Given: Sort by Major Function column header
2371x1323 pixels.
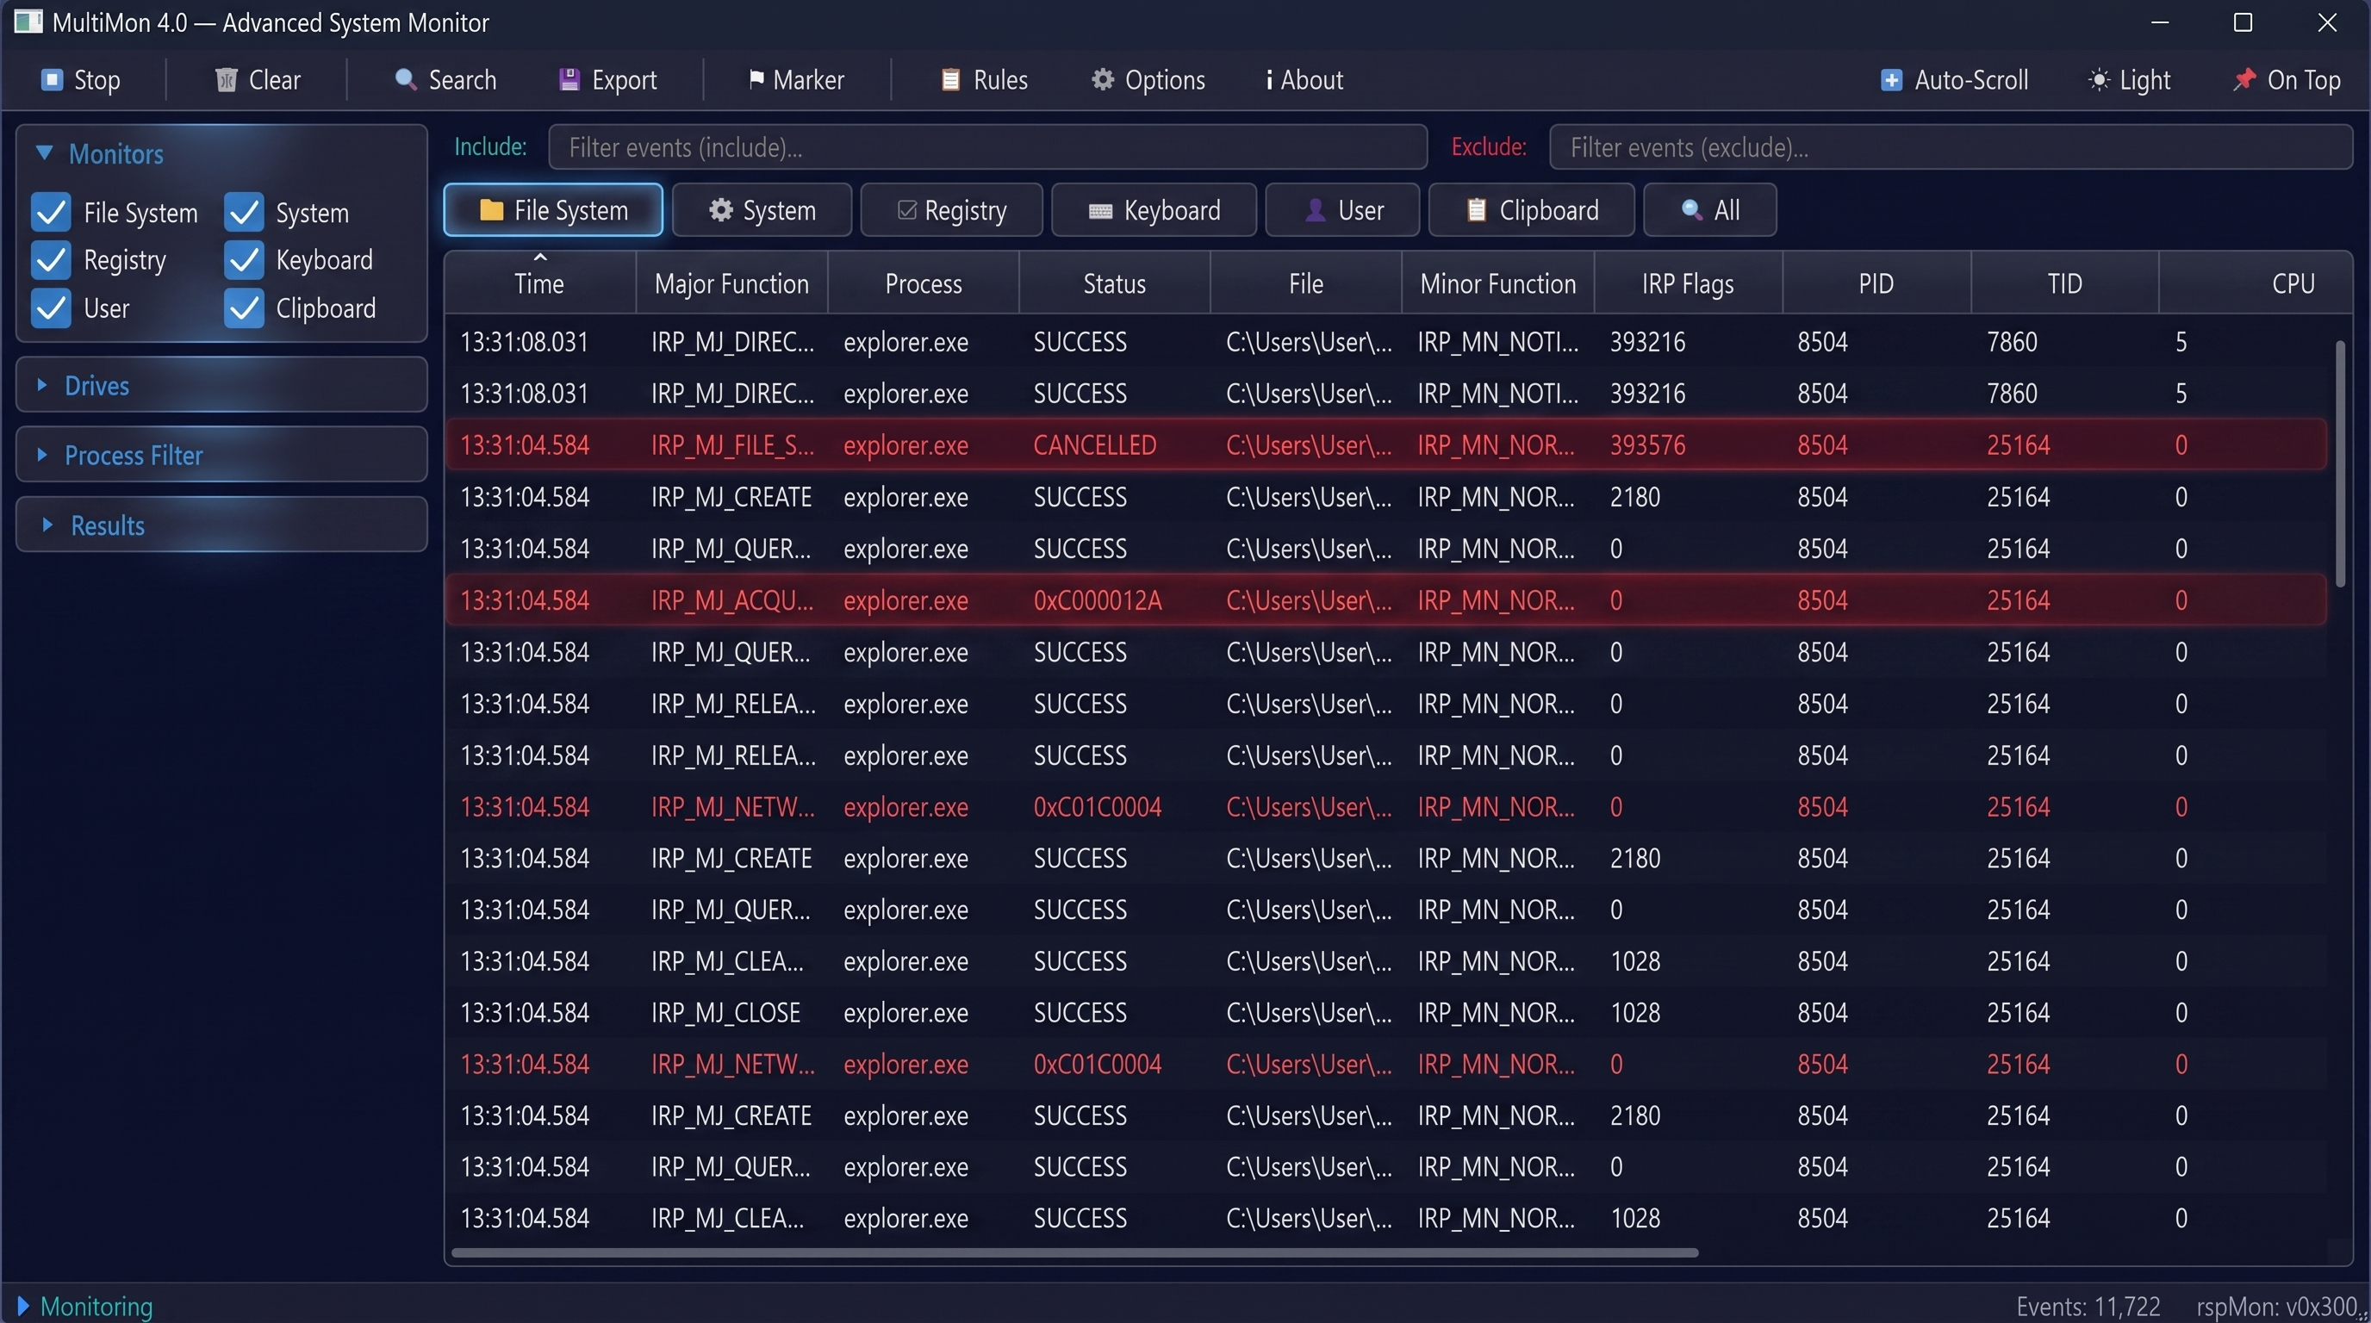Looking at the screenshot, I should (731, 283).
